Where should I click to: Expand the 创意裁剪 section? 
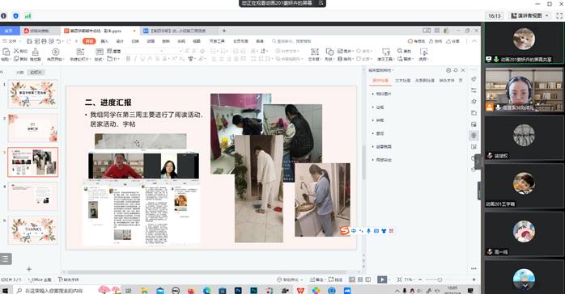coord(381,147)
